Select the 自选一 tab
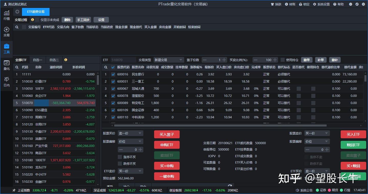Image resolution: width=368 pixels, height=194 pixels. coord(37,60)
